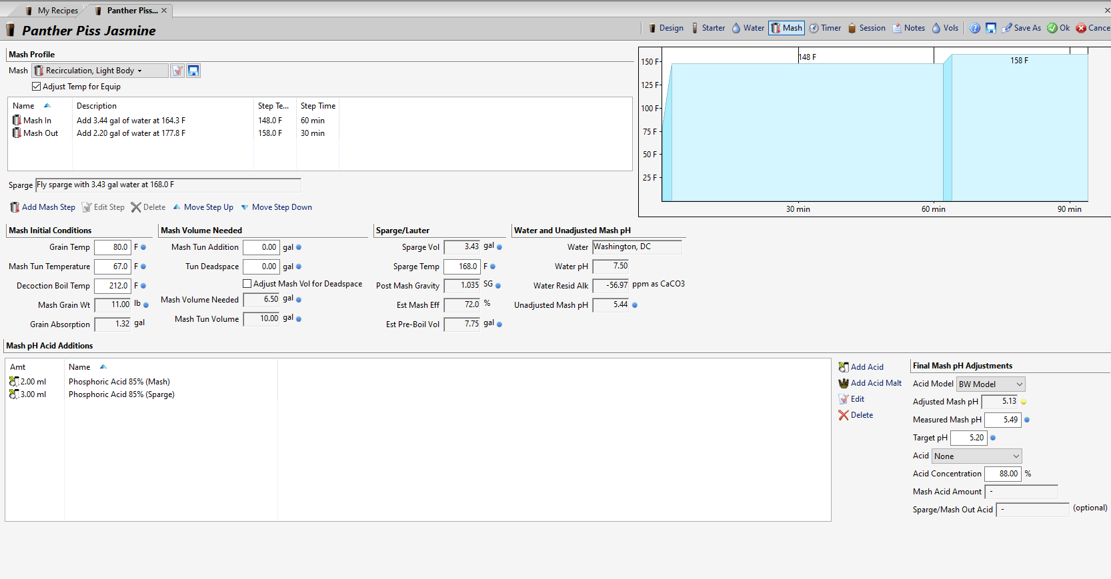Click the Move Step Down arrow
Screen dimensions: 1111x579
tap(245, 207)
